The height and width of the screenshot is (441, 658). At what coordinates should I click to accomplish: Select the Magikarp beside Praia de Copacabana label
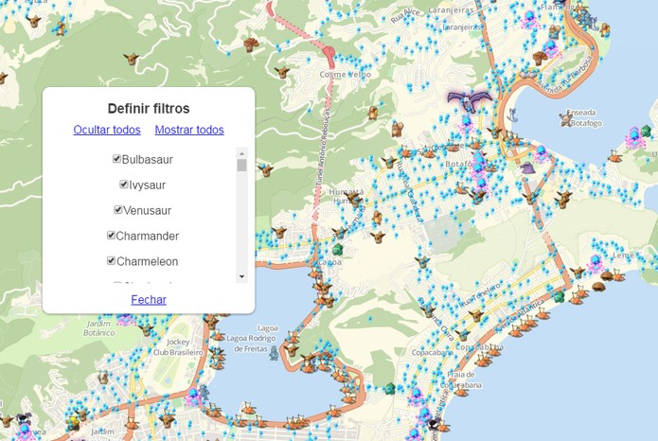461,392
